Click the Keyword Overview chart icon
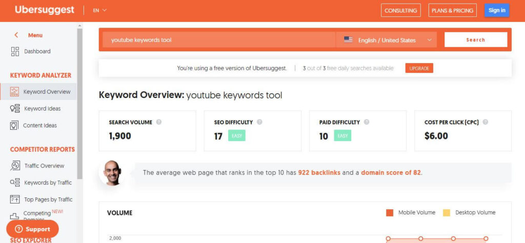 [x=15, y=92]
